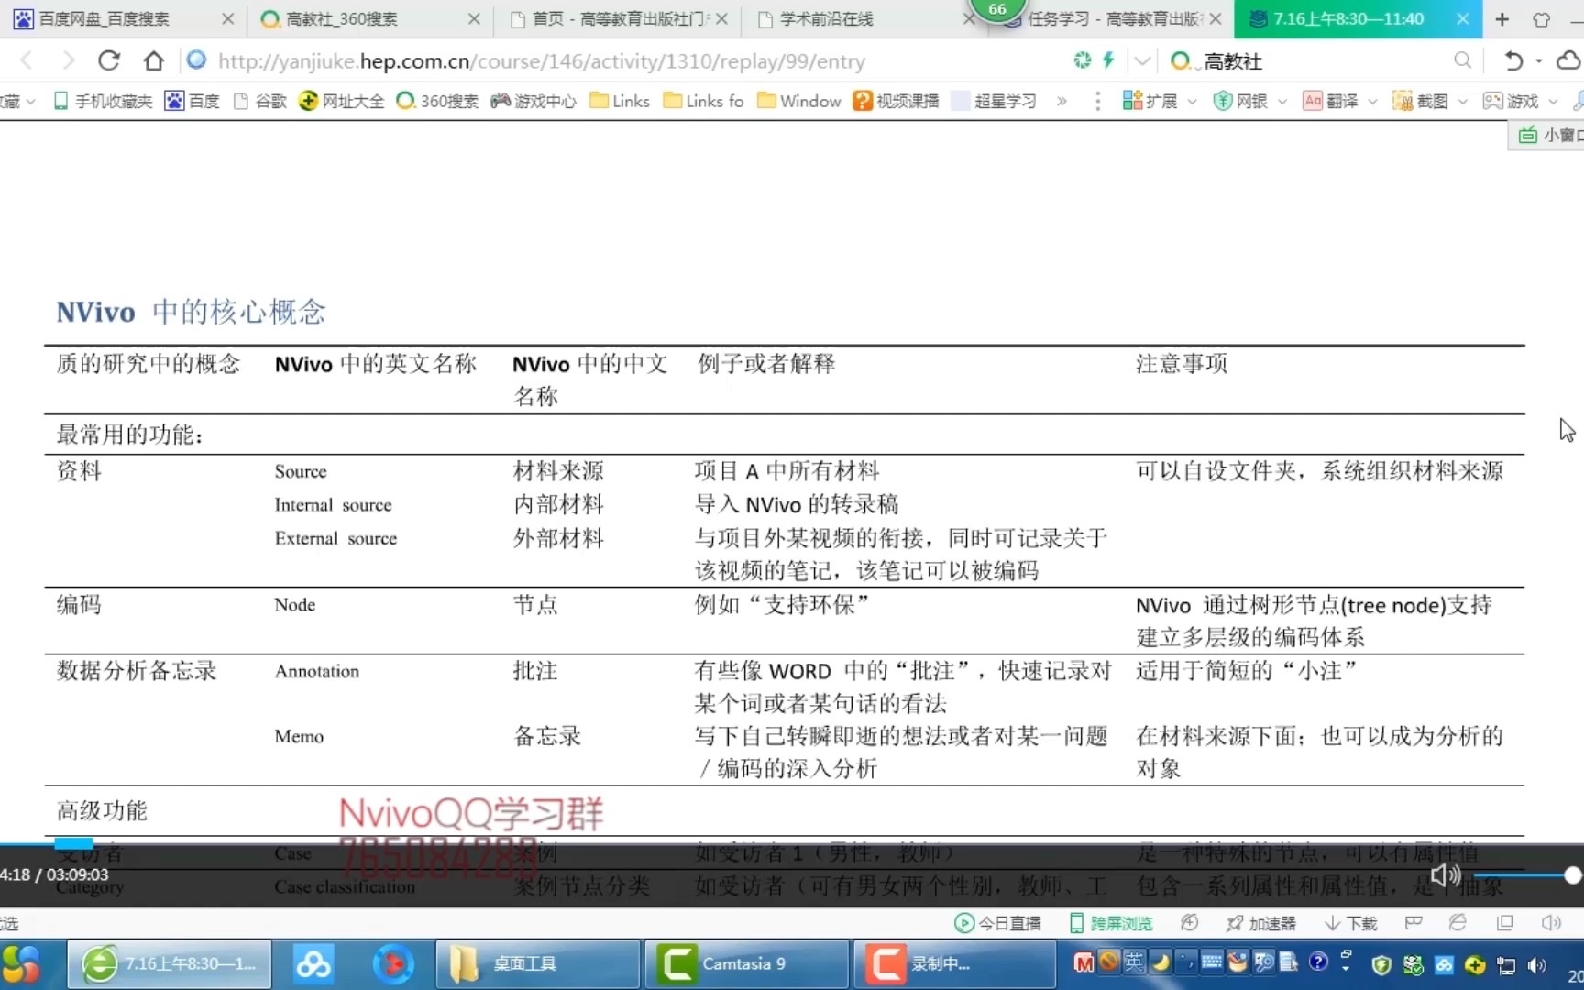The height and width of the screenshot is (990, 1584).
Task: Click the video volume slider handle
Action: (x=1572, y=875)
